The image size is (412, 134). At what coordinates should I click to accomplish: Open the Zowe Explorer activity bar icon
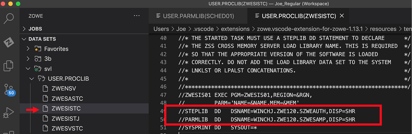pyautogui.click(x=9, y=43)
